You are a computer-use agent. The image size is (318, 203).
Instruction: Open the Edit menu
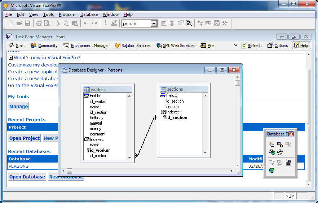(x=21, y=14)
